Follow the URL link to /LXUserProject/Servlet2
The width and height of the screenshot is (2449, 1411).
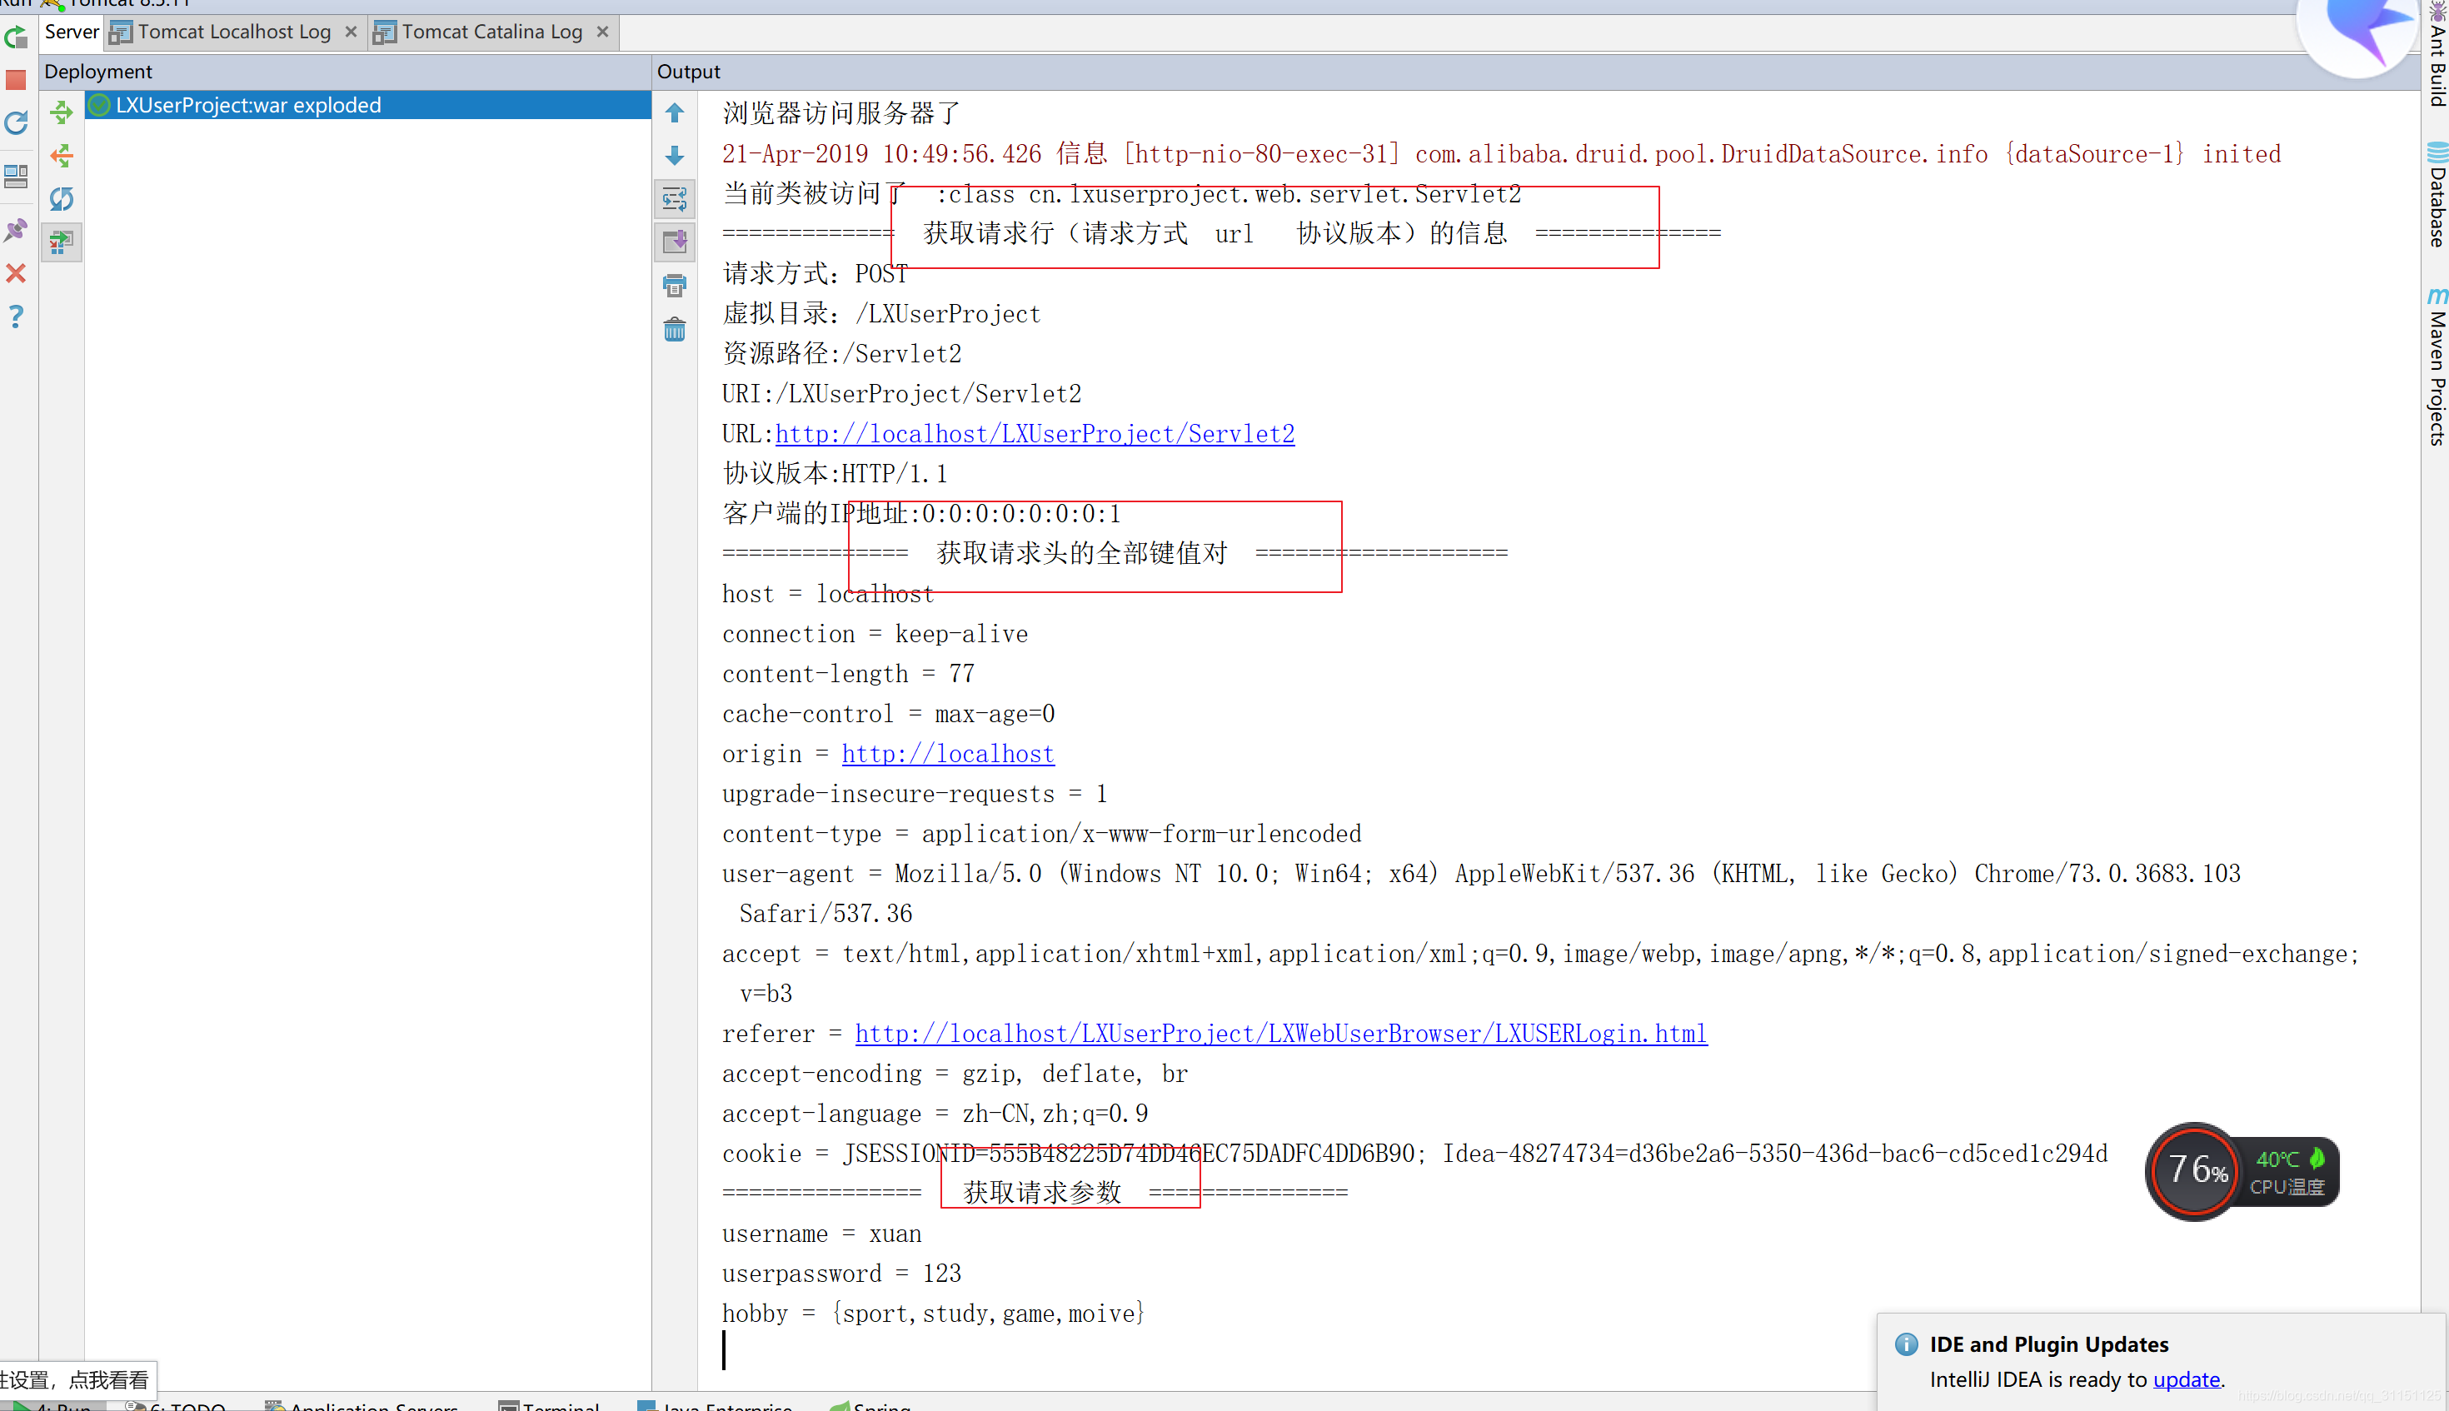click(1034, 434)
